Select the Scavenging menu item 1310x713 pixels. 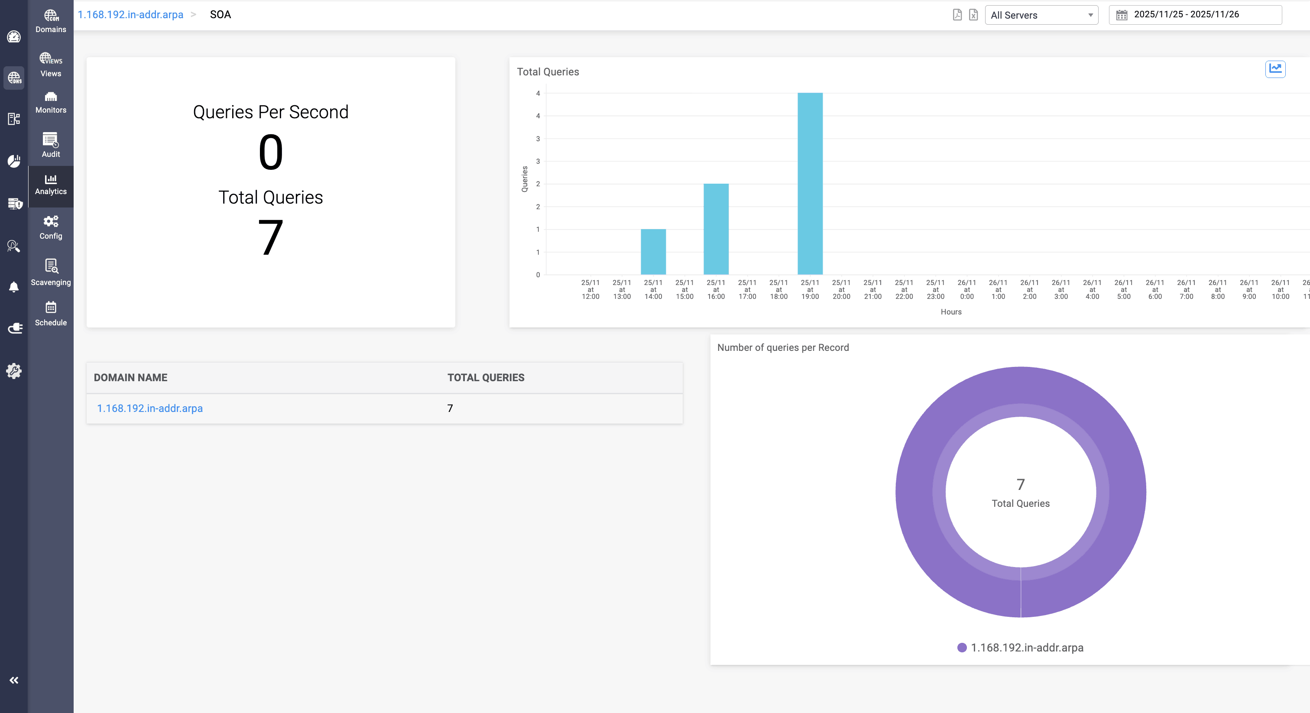51,272
